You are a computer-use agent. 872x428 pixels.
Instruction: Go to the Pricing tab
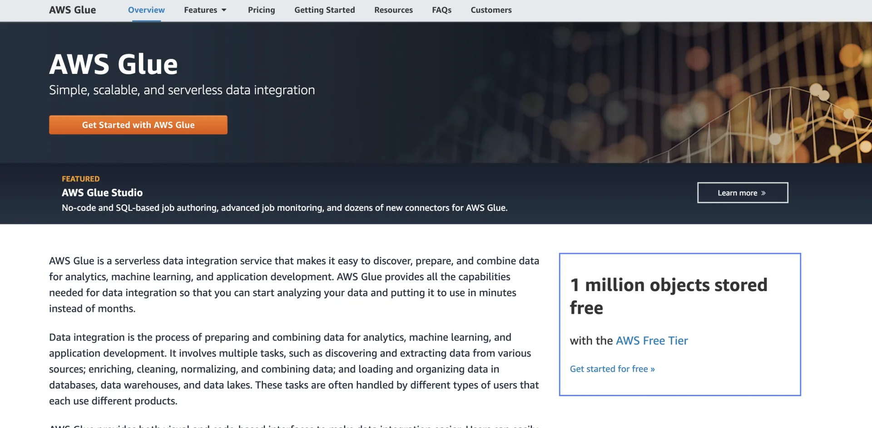[x=262, y=10]
